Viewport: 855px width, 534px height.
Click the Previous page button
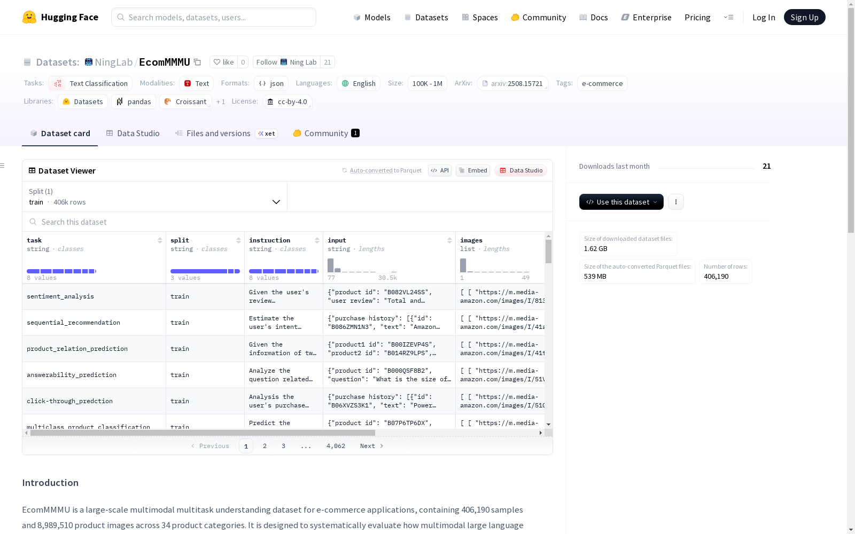point(210,446)
